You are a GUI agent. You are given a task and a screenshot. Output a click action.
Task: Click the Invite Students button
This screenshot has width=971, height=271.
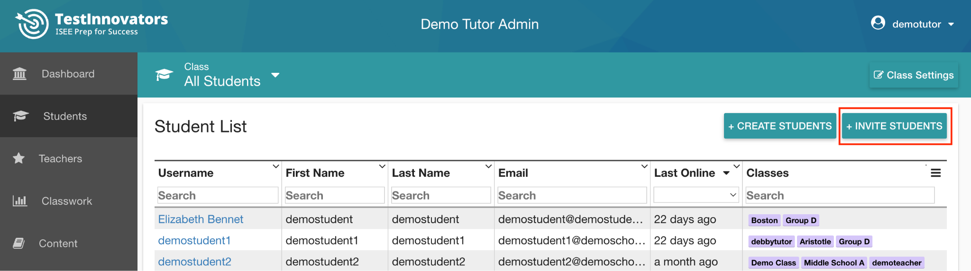tap(894, 126)
